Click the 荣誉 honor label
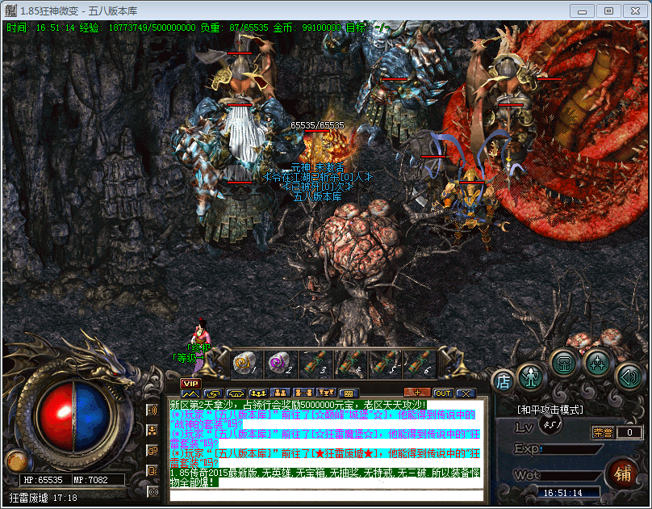 602,432
